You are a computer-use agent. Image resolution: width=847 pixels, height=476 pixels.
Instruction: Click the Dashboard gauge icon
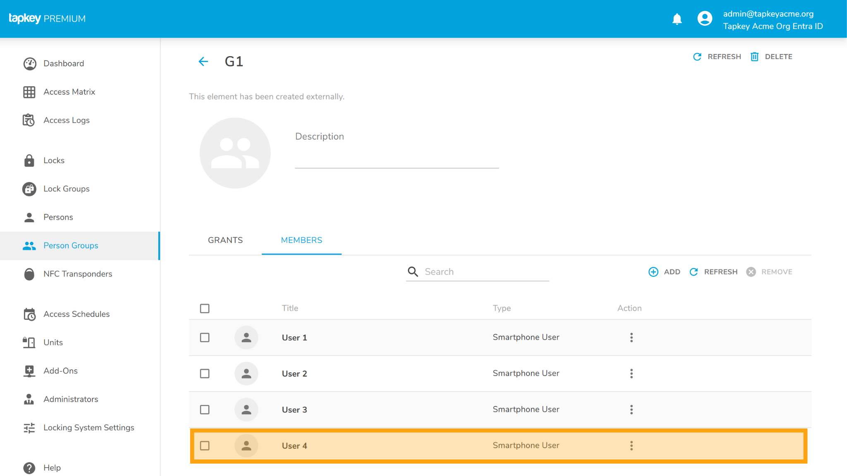pyautogui.click(x=29, y=64)
